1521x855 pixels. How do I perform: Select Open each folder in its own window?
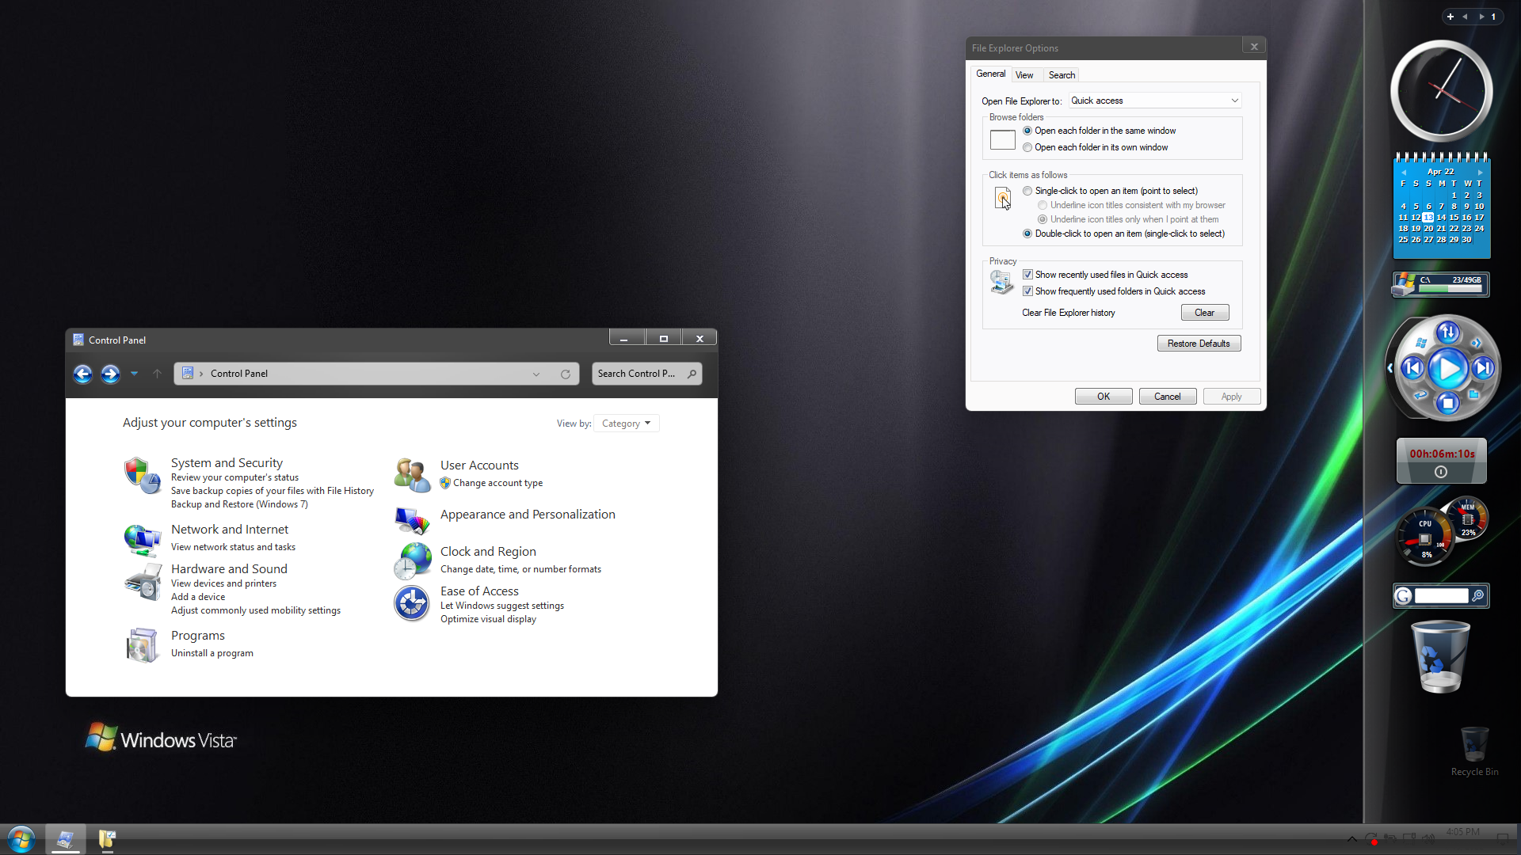(1027, 147)
